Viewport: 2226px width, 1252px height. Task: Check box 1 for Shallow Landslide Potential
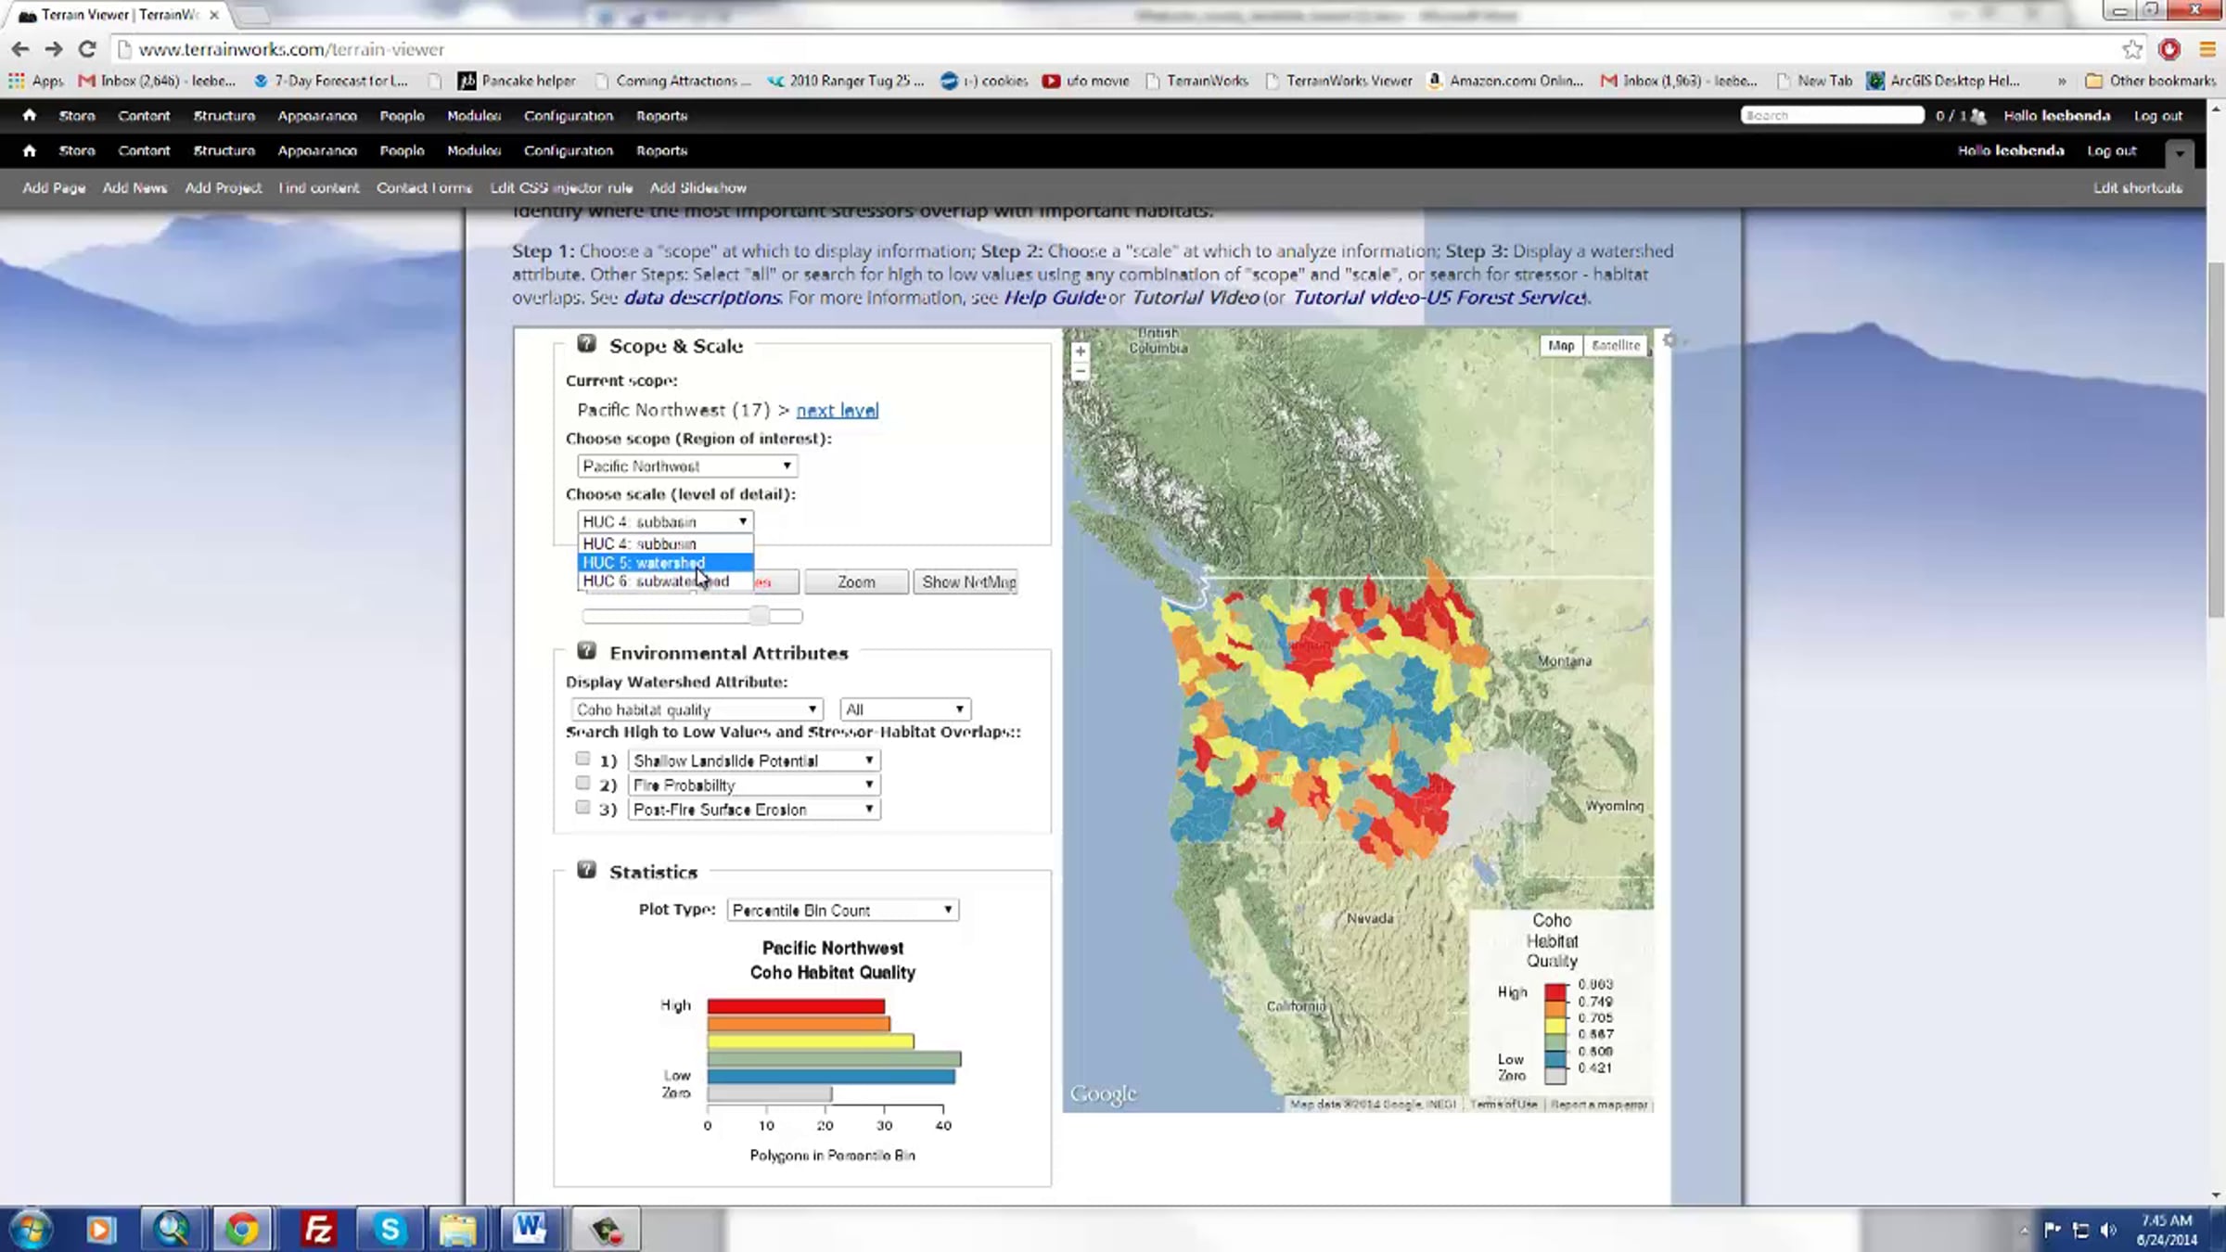(582, 759)
